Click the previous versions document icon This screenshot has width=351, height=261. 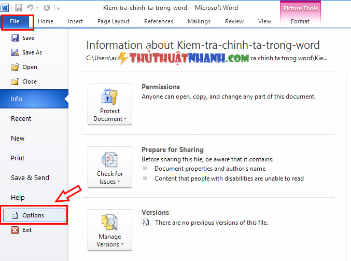tap(145, 222)
